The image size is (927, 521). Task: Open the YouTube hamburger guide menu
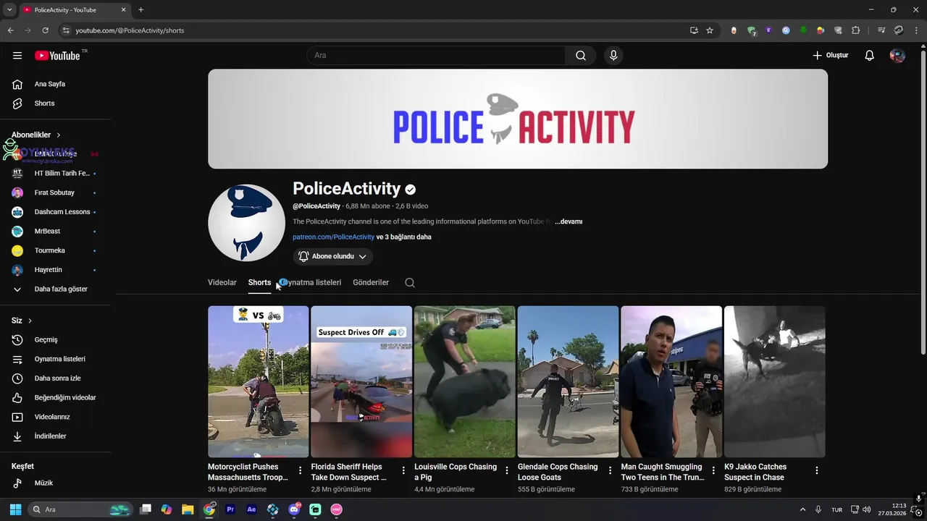coord(17,56)
